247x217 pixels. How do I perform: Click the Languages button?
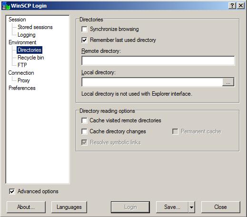(x=69, y=207)
